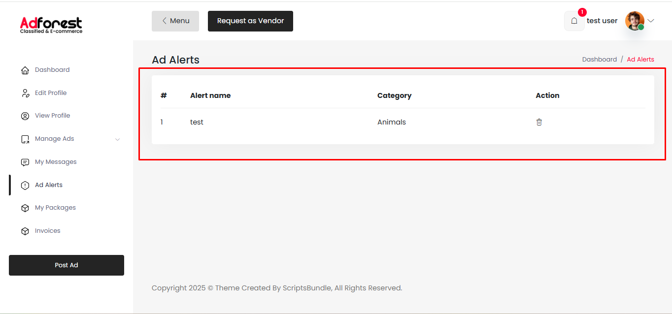The height and width of the screenshot is (314, 672).
Task: Click the My Packages box icon
Action: click(25, 208)
